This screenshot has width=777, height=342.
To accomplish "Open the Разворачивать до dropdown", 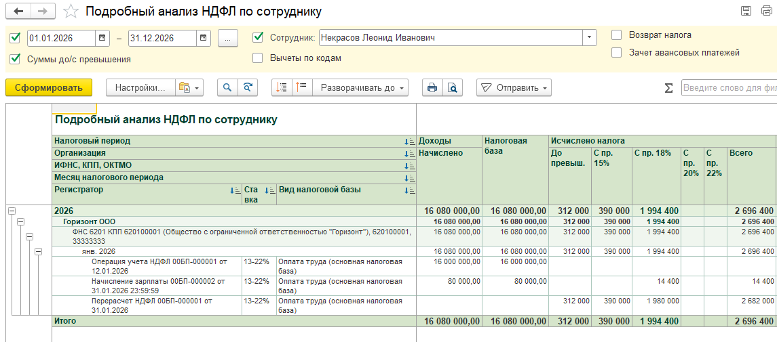I will (360, 87).
